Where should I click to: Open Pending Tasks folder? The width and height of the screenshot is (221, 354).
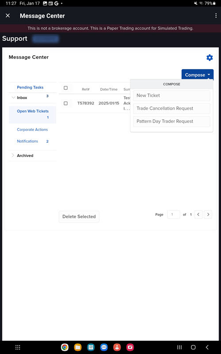pyautogui.click(x=30, y=87)
